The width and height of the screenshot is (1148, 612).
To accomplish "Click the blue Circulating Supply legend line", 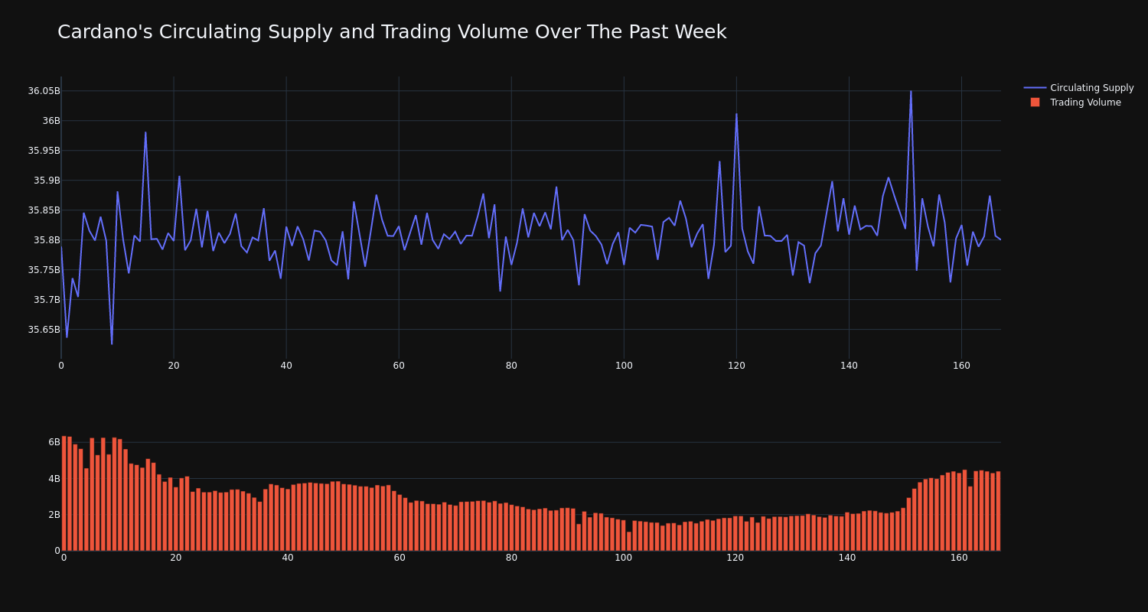I will (1035, 88).
